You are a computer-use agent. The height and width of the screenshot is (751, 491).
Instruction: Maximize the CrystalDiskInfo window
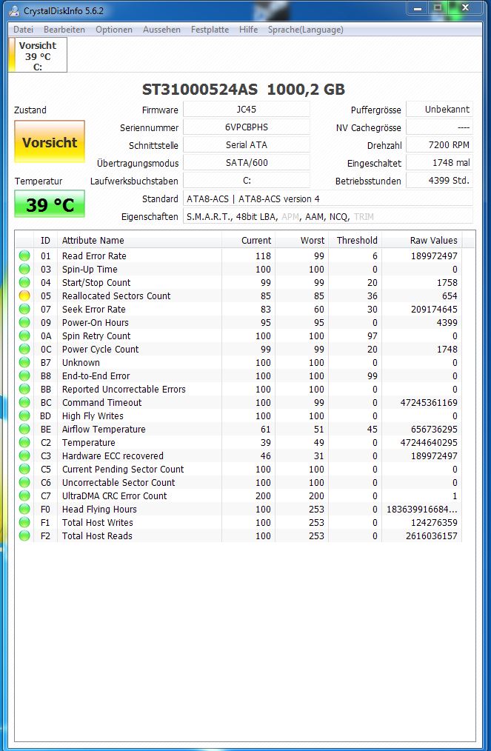pos(438,8)
